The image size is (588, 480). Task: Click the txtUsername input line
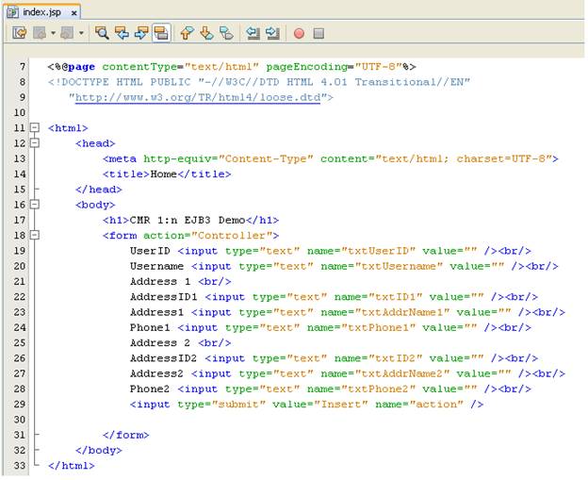[344, 266]
